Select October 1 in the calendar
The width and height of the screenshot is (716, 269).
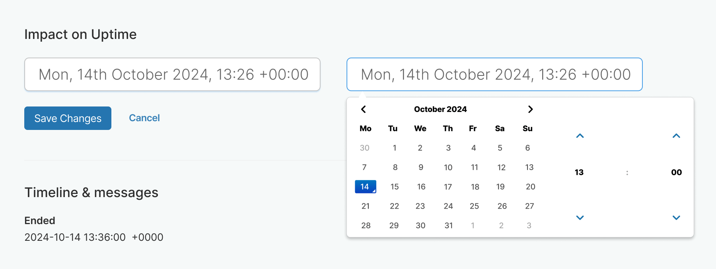tap(394, 148)
